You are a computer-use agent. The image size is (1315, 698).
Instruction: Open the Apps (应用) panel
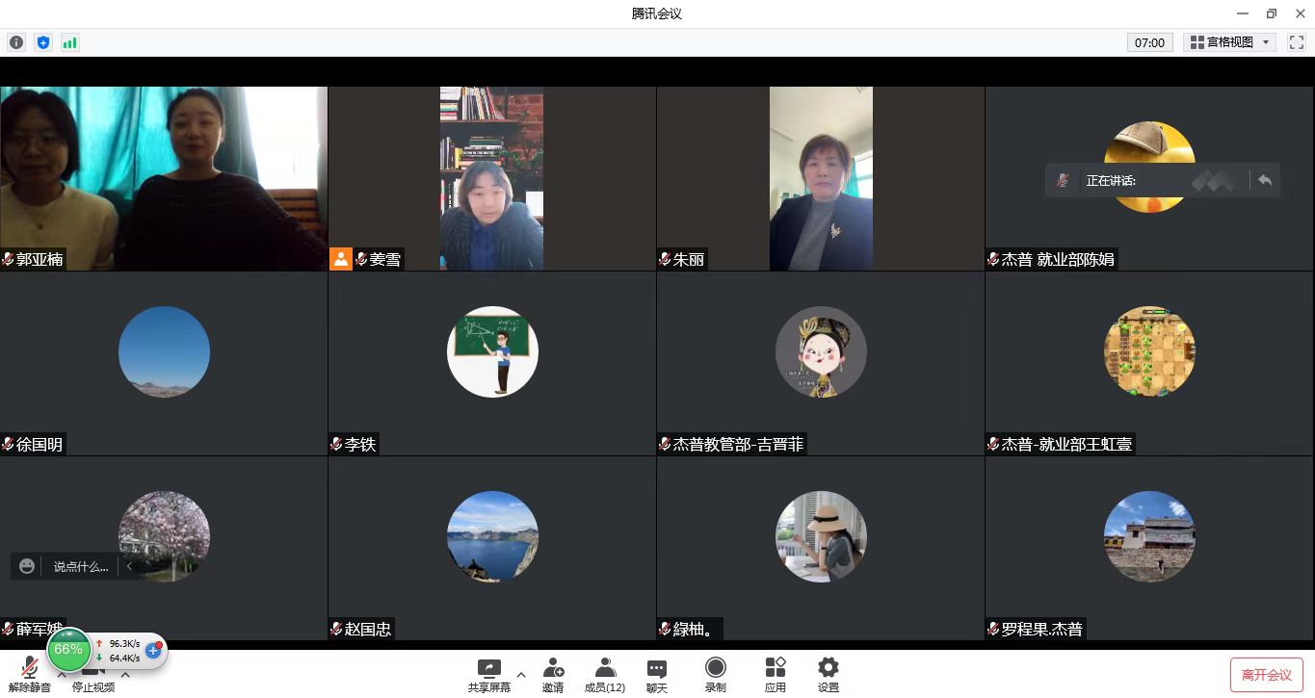tap(775, 674)
